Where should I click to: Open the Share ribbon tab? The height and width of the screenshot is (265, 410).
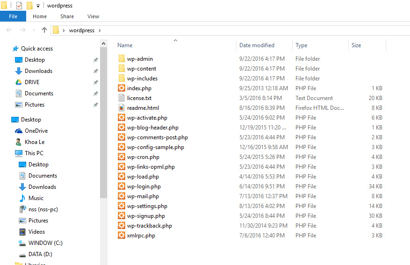(x=67, y=16)
